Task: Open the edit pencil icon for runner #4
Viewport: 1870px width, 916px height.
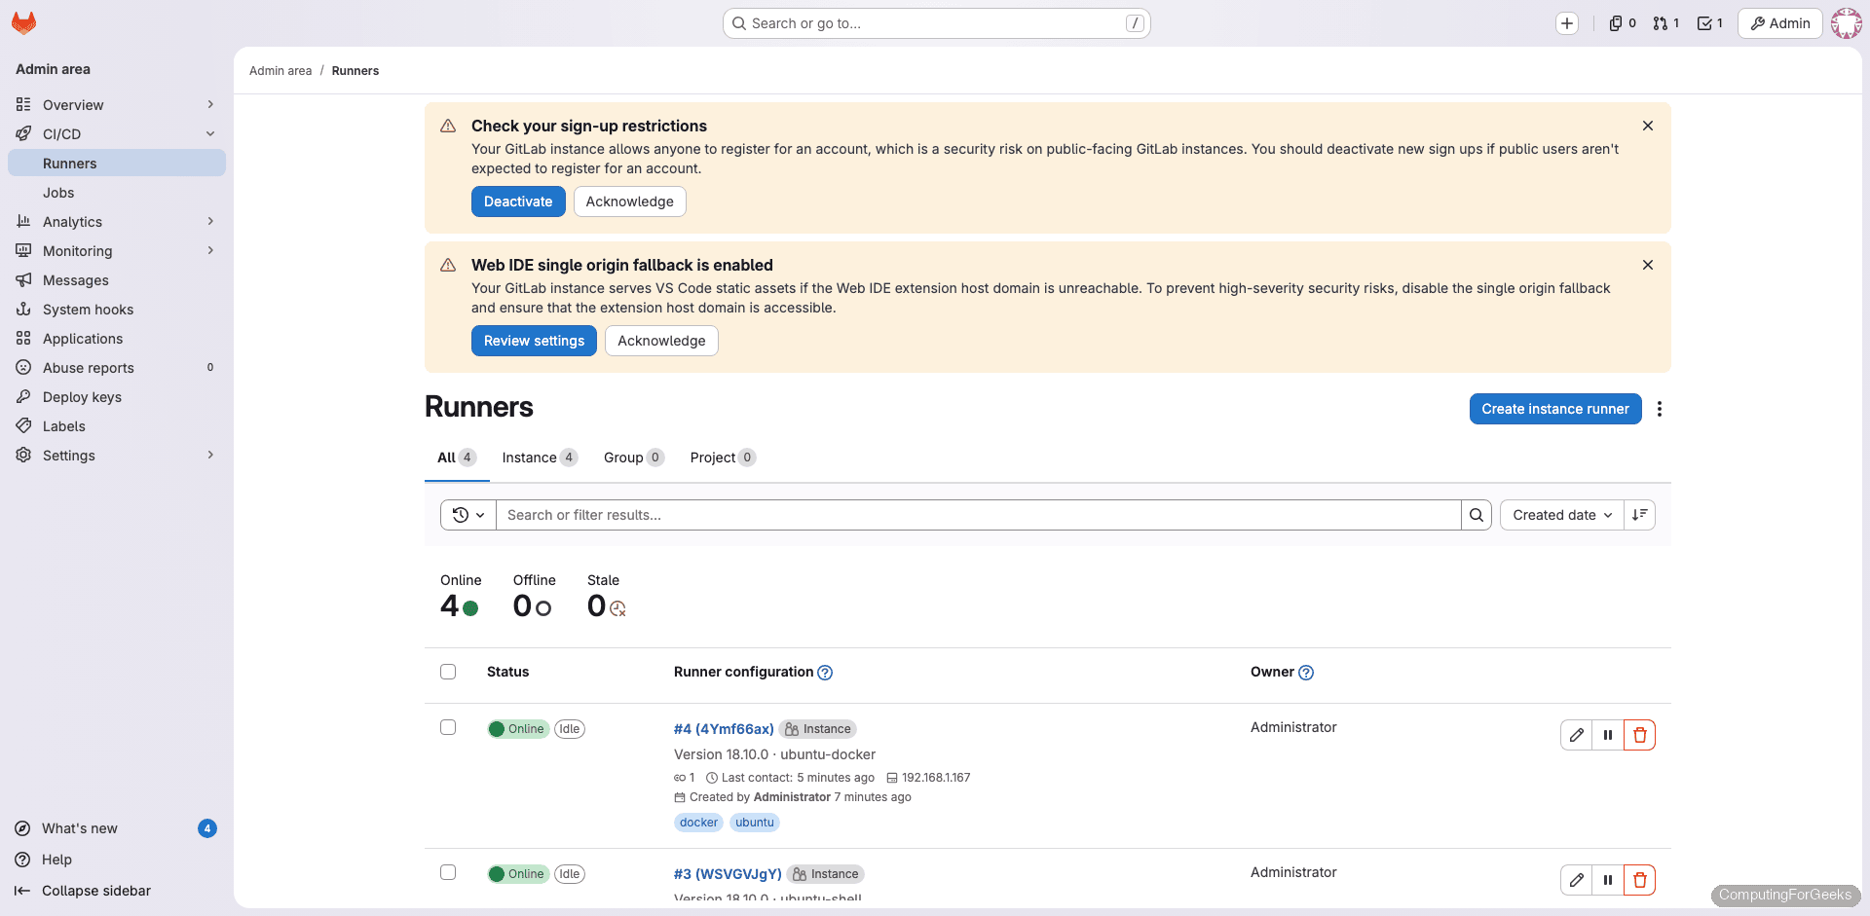Action: (x=1576, y=735)
